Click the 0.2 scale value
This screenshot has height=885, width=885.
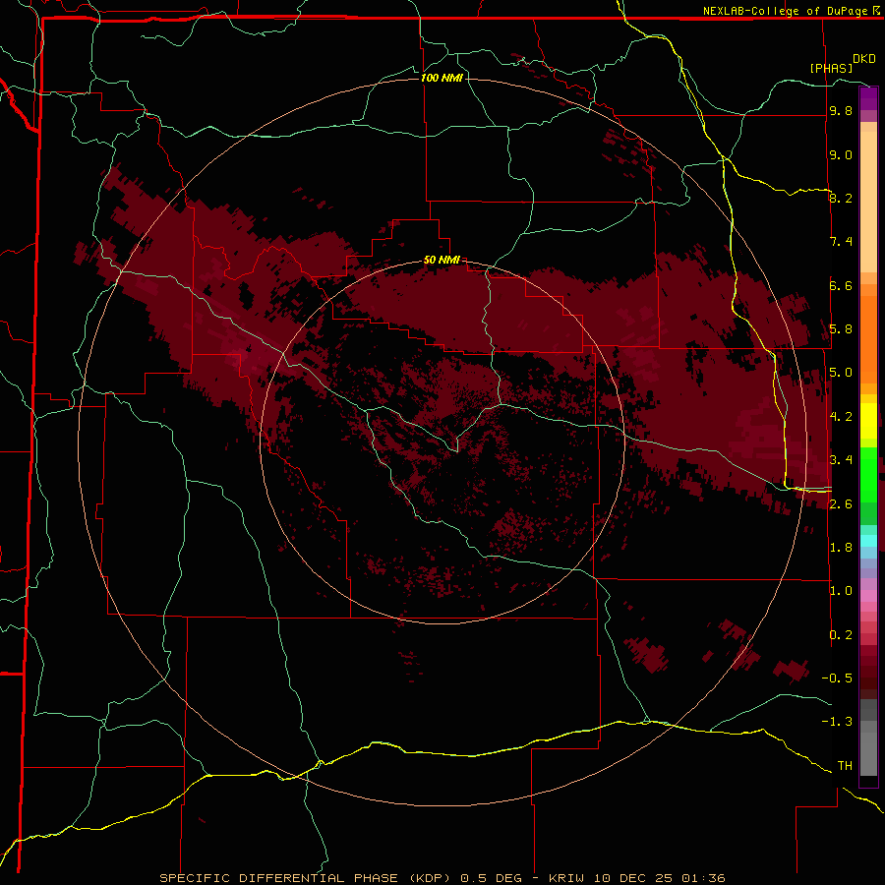841,635
